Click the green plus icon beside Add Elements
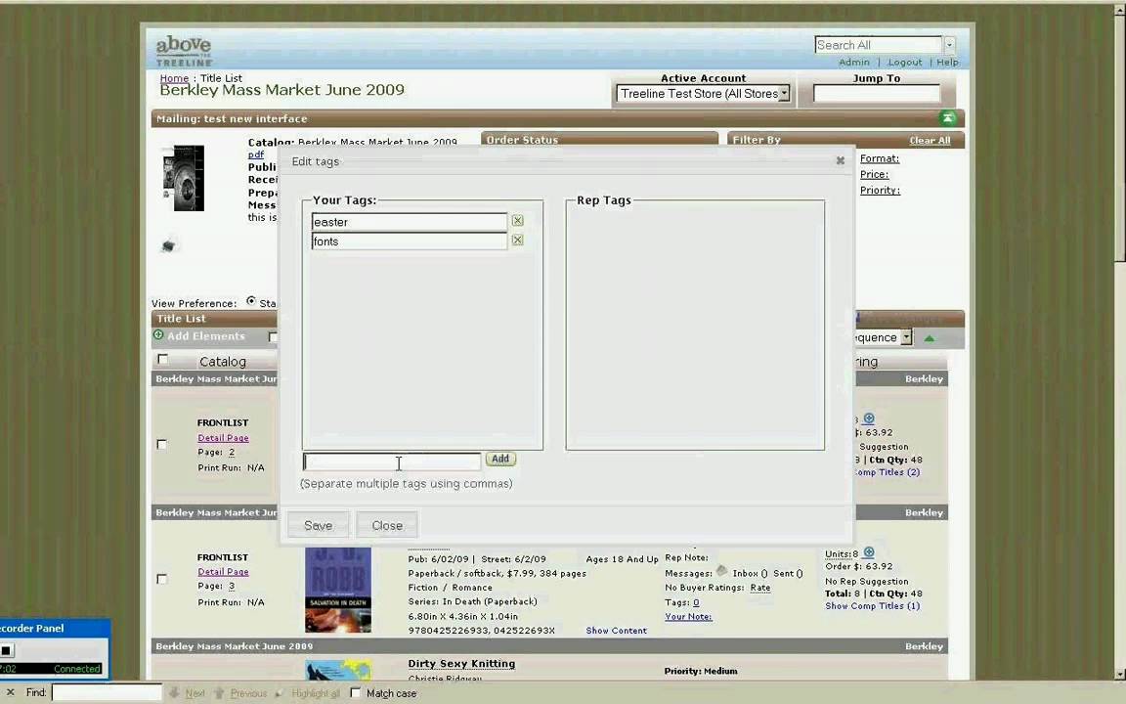This screenshot has height=704, width=1126. pos(158,334)
